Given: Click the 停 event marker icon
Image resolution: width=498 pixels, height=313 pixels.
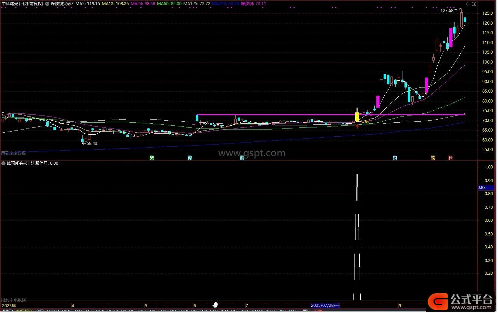Looking at the screenshot, I should [x=190, y=158].
